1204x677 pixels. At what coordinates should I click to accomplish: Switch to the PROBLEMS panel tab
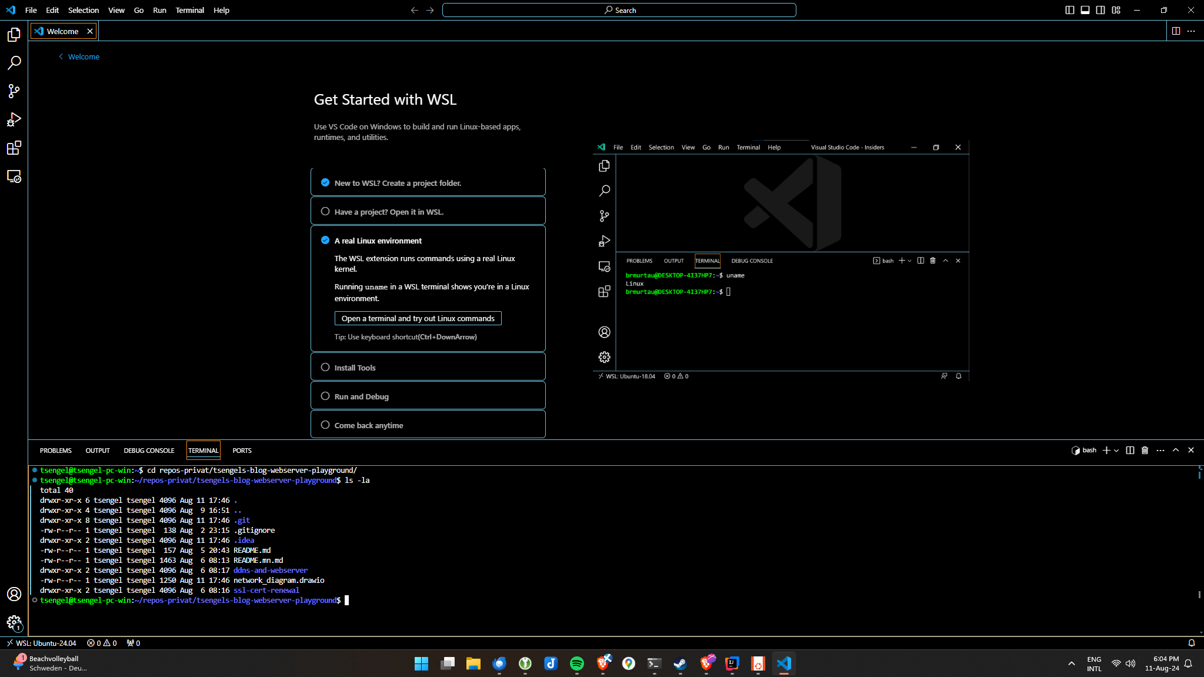click(56, 451)
